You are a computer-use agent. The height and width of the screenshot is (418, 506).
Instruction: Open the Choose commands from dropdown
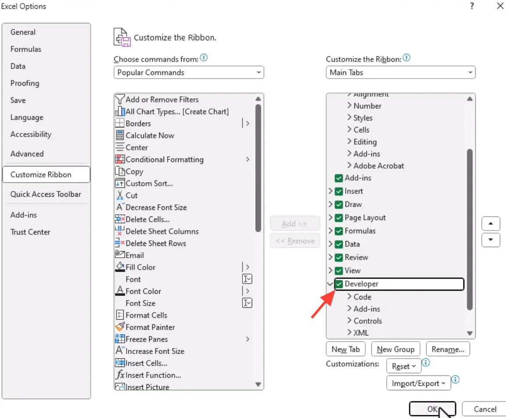[189, 72]
